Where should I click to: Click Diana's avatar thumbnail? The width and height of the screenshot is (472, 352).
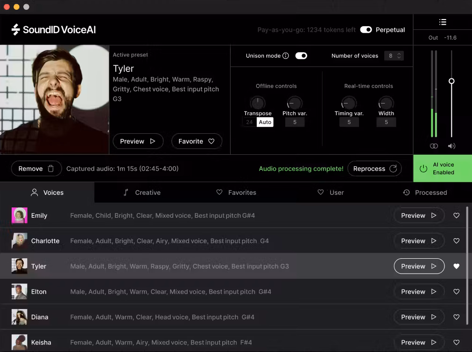(x=19, y=317)
